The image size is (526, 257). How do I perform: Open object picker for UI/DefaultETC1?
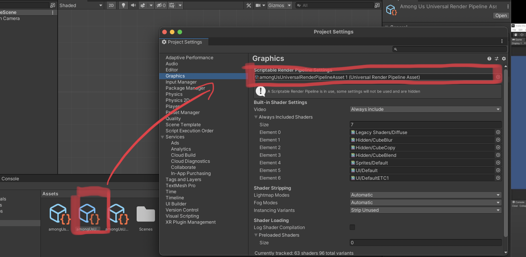click(498, 178)
